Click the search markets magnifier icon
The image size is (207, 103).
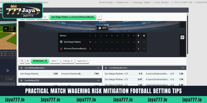point(22,61)
